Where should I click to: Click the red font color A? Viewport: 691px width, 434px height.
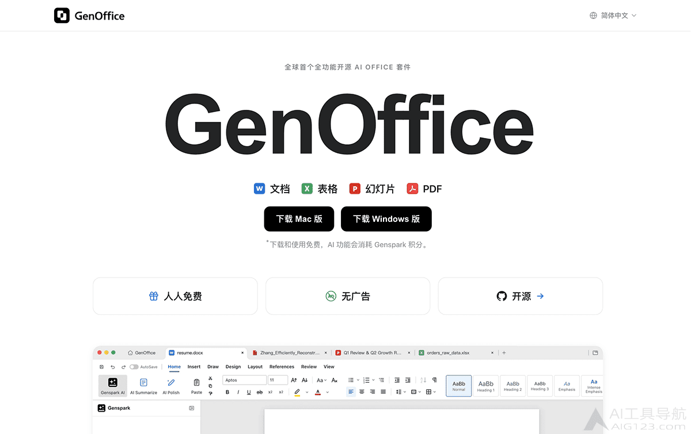pos(318,392)
